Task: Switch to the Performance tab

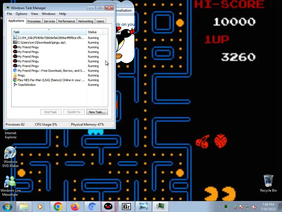Action: click(x=66, y=21)
